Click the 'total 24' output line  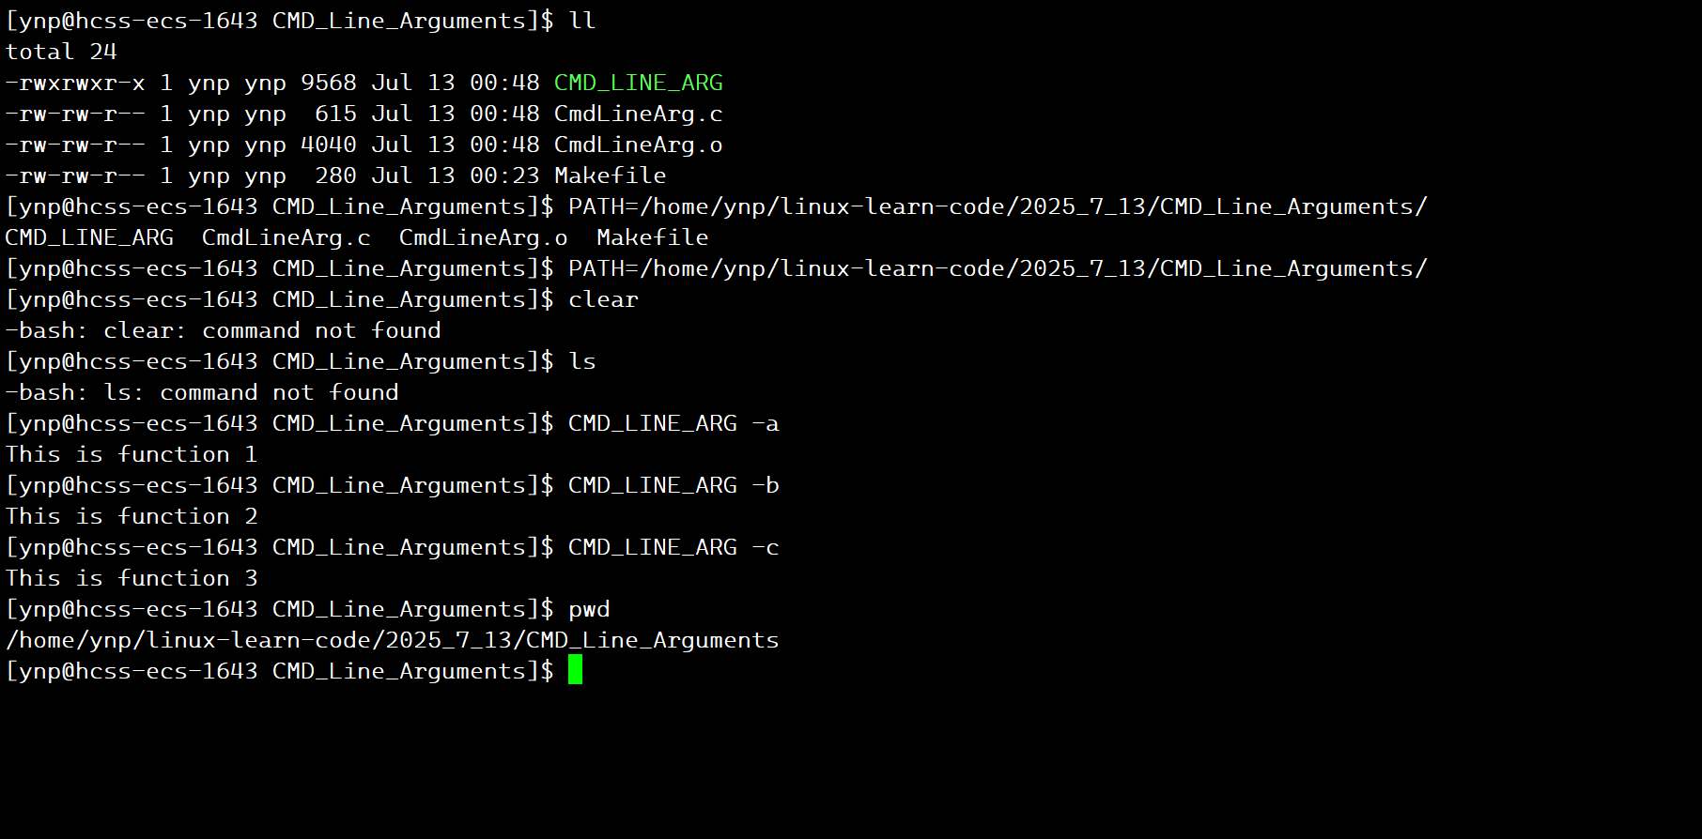61,52
